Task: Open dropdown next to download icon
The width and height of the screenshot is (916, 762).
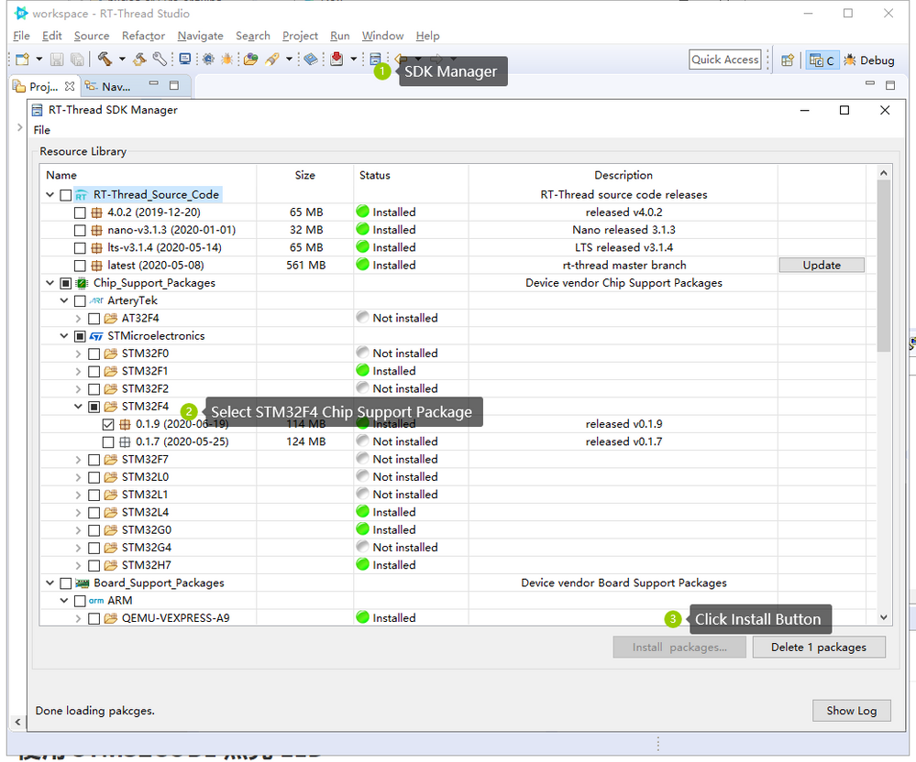Action: pos(353,59)
